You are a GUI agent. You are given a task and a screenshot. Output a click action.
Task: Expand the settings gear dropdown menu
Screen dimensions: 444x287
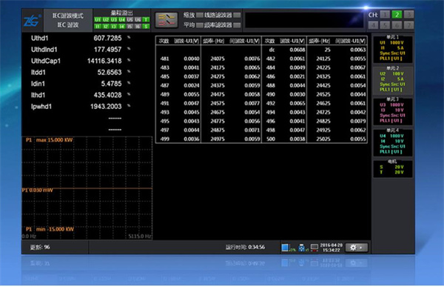pos(357,248)
